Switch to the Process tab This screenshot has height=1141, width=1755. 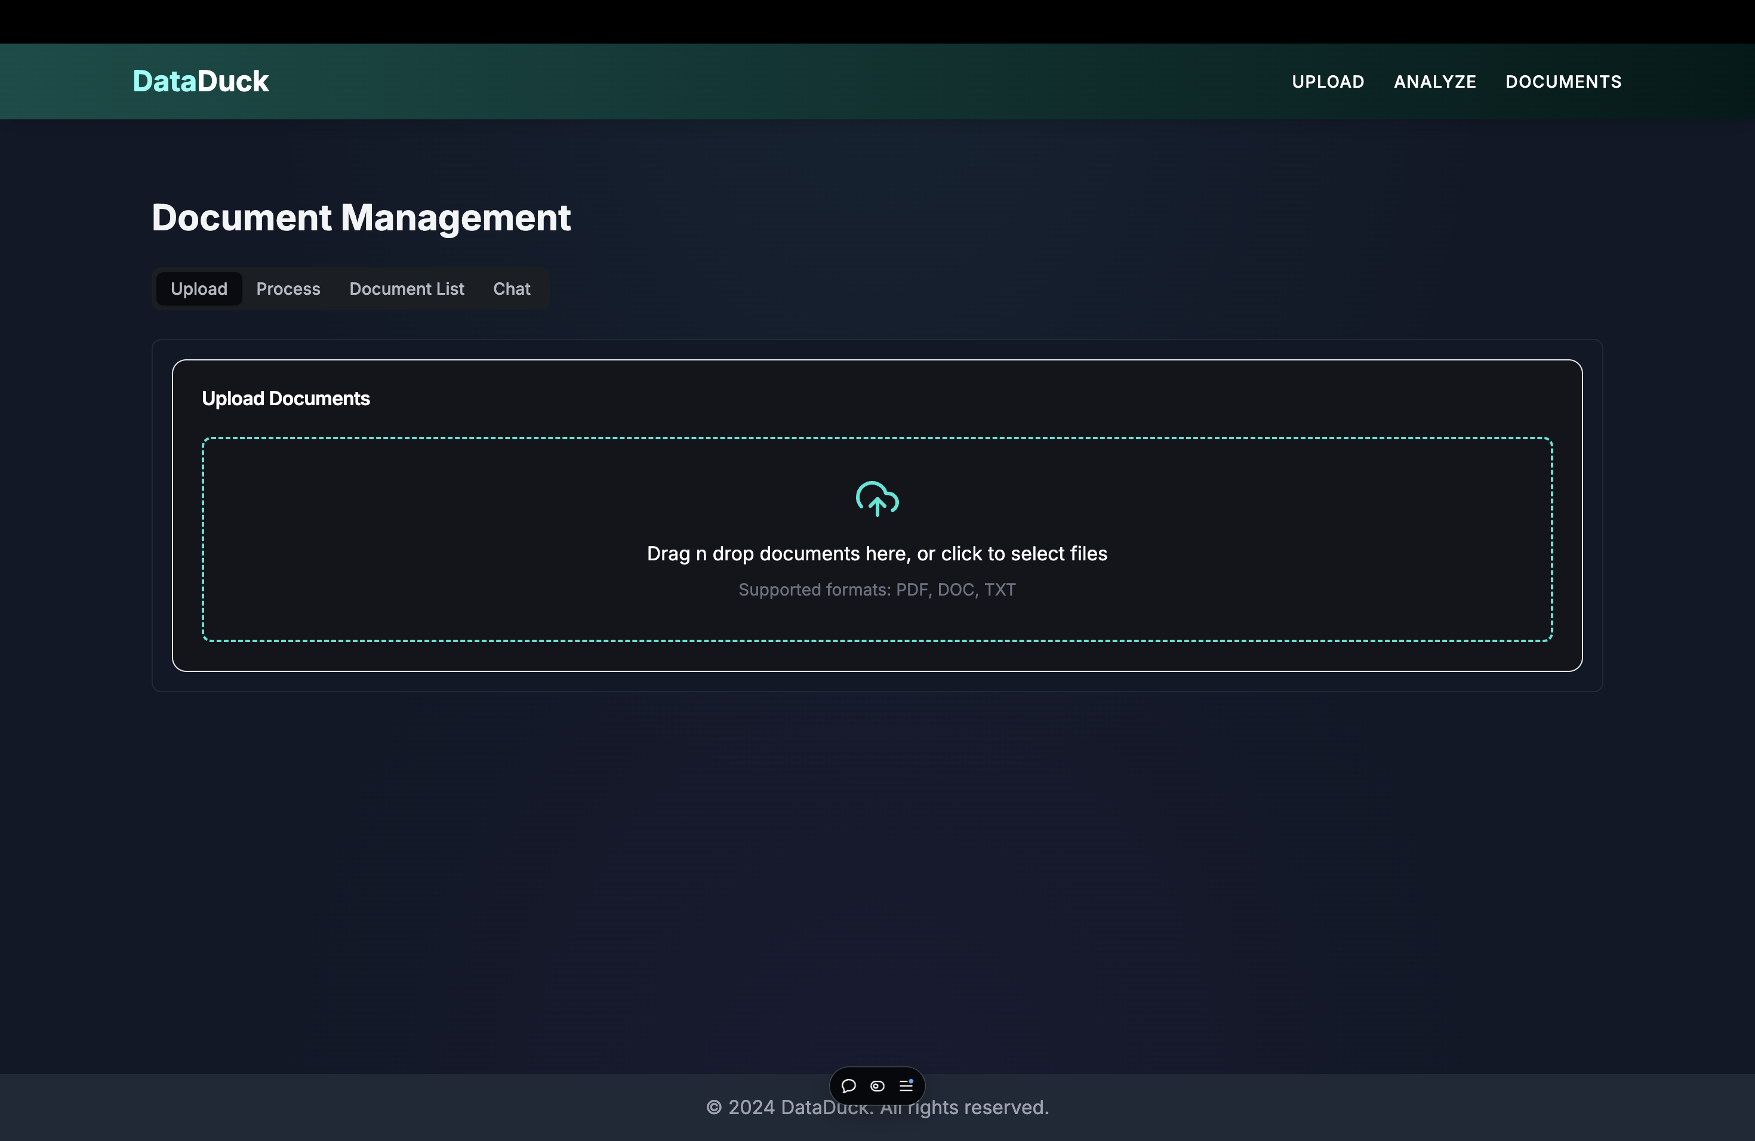(x=288, y=289)
